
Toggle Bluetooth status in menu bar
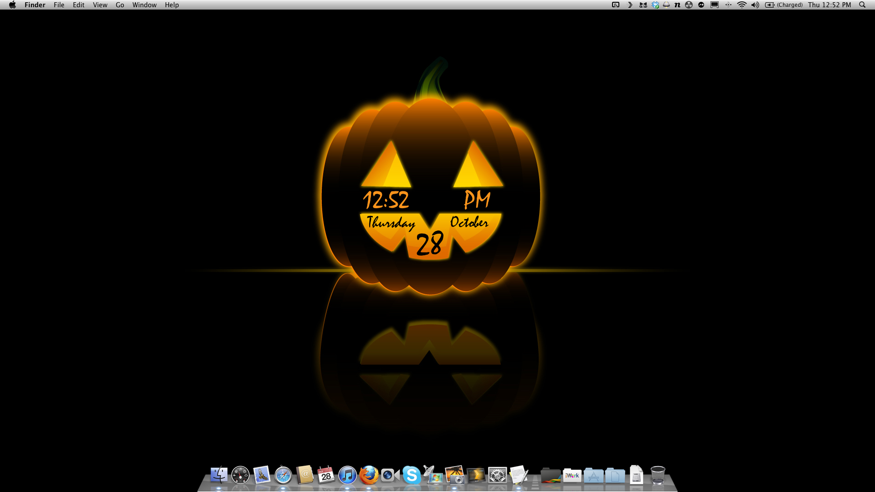point(728,5)
